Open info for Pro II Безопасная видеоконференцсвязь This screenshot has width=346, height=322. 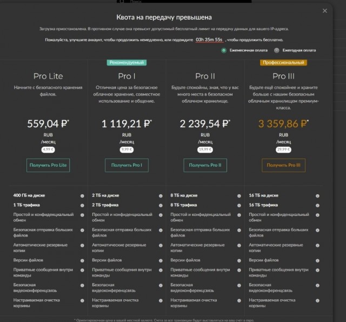click(x=239, y=285)
